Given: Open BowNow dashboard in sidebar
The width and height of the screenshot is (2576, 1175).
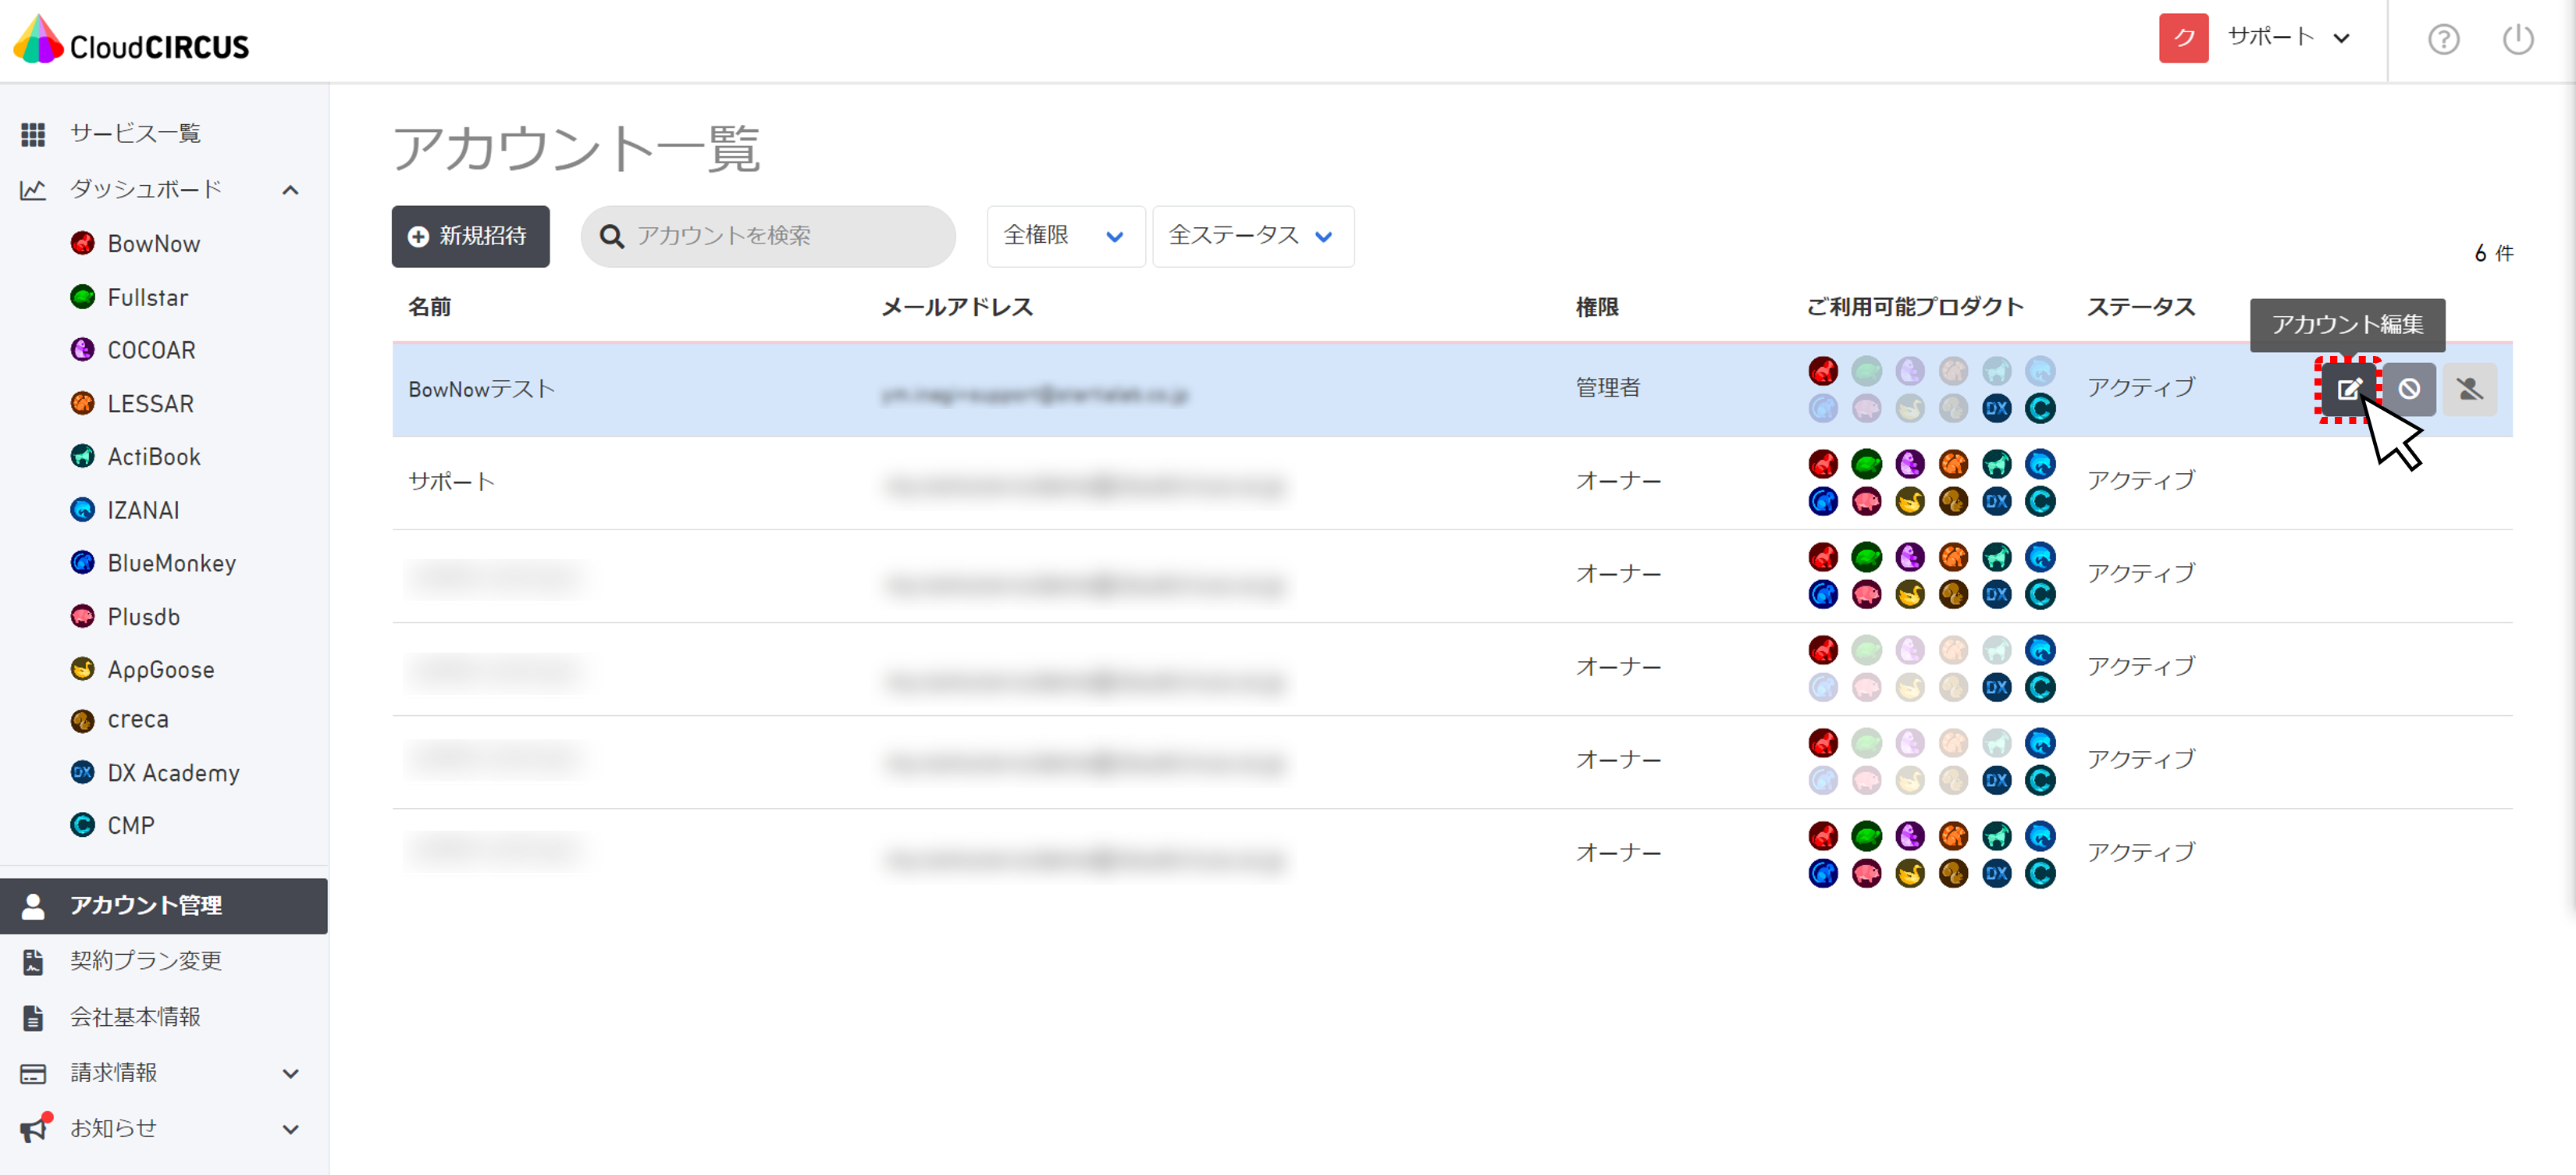Looking at the screenshot, I should coord(153,244).
